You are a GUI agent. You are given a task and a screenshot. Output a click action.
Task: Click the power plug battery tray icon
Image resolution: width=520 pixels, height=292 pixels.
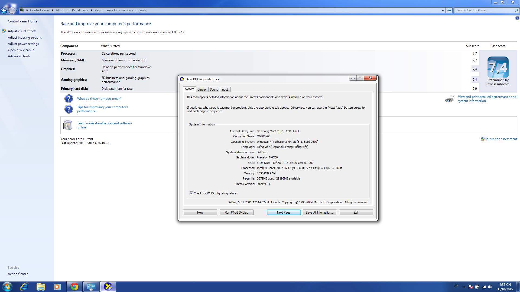pos(477,287)
